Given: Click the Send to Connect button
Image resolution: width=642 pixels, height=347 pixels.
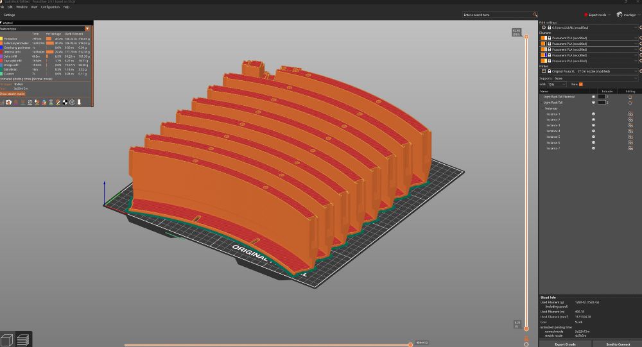Looking at the screenshot, I should (x=618, y=344).
